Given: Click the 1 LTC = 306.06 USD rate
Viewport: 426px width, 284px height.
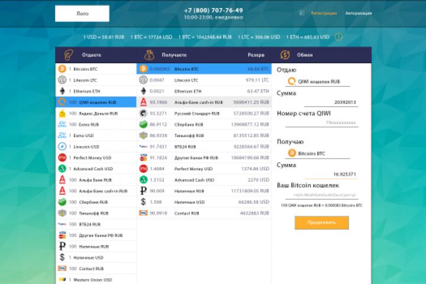Looking at the screenshot, I should pos(259,37).
